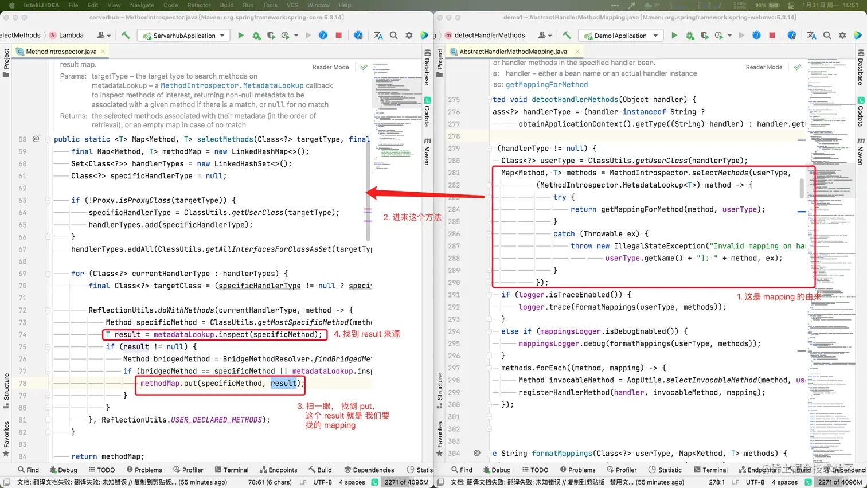
Task: Open the Navigate menu
Action: [x=142, y=5]
